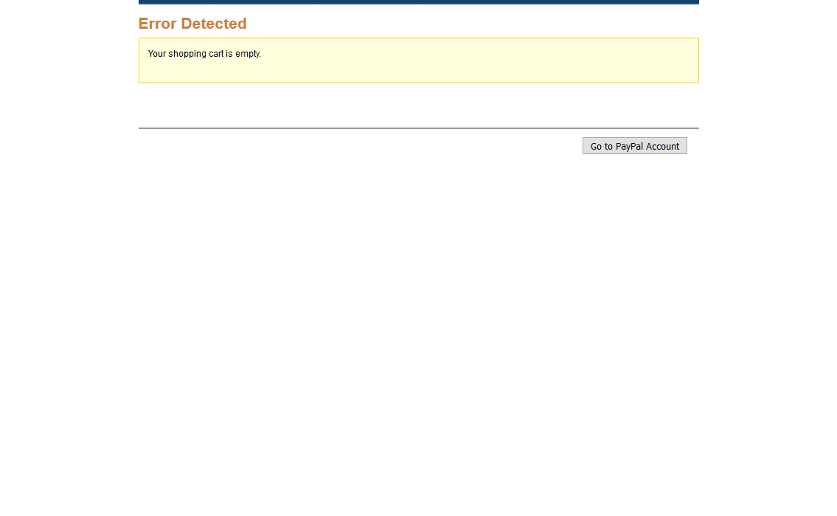837x516 pixels.
Task: Click the yellow error box's top border
Action: [x=418, y=38]
